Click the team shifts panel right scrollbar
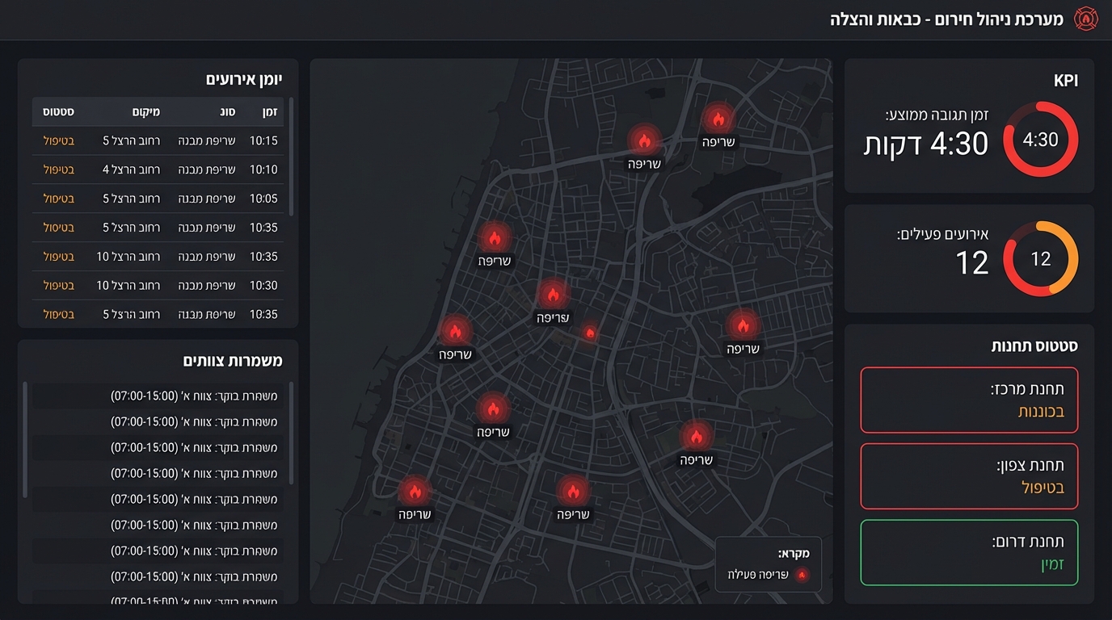 [291, 433]
